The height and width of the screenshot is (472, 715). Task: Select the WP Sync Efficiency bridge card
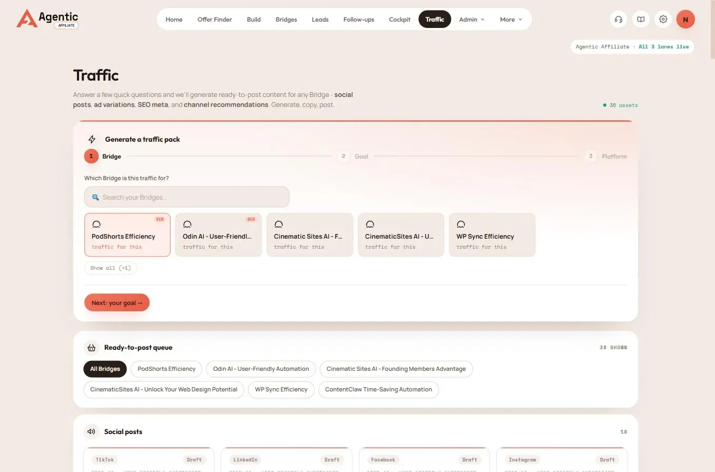coord(492,235)
